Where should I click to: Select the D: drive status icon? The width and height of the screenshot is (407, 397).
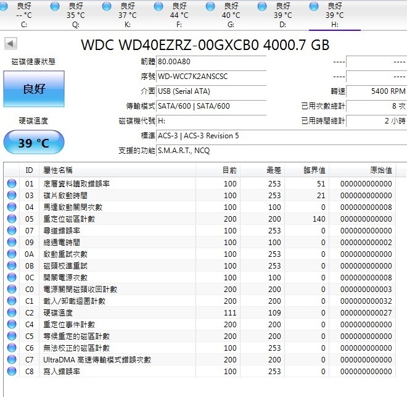tap(262, 6)
